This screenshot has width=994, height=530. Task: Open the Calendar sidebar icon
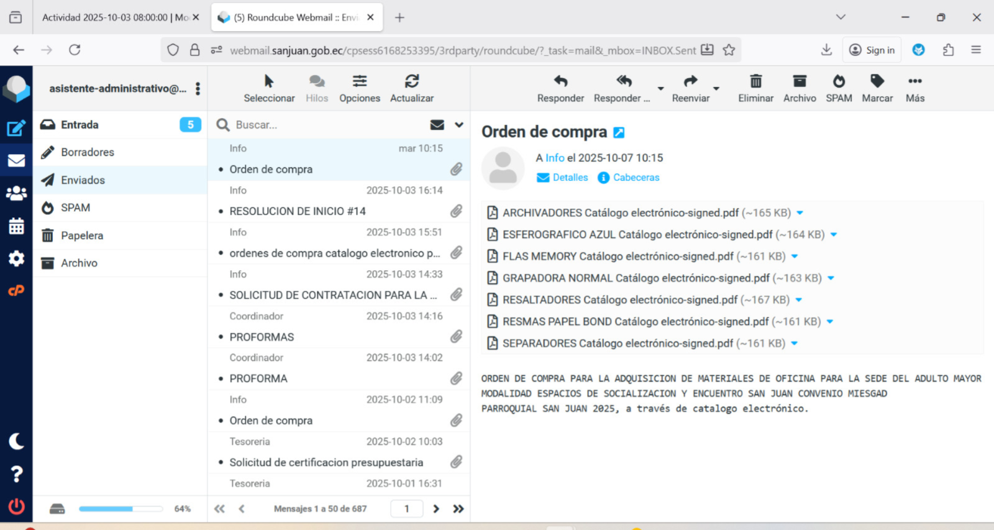[16, 226]
